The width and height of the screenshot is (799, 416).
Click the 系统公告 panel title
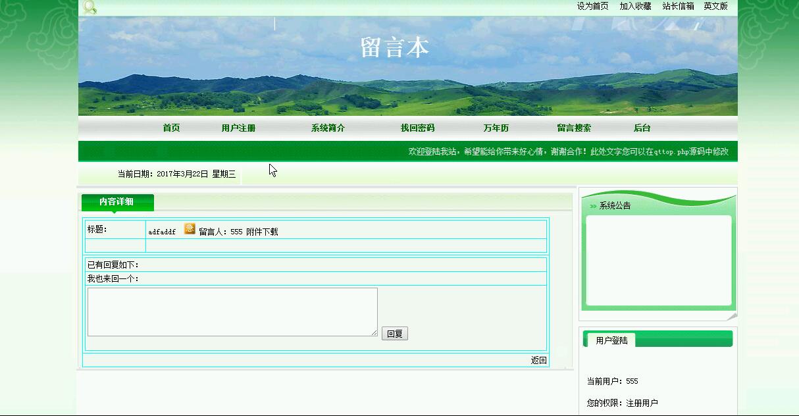tap(615, 206)
